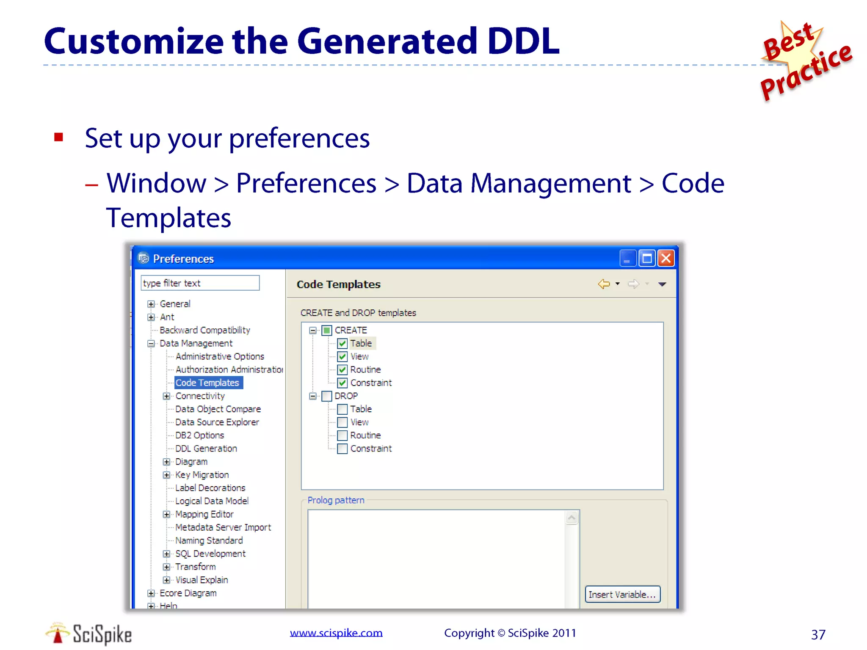This screenshot has height=650, width=867.
Task: Uncheck the CREATE Table checkbox
Action: point(342,344)
